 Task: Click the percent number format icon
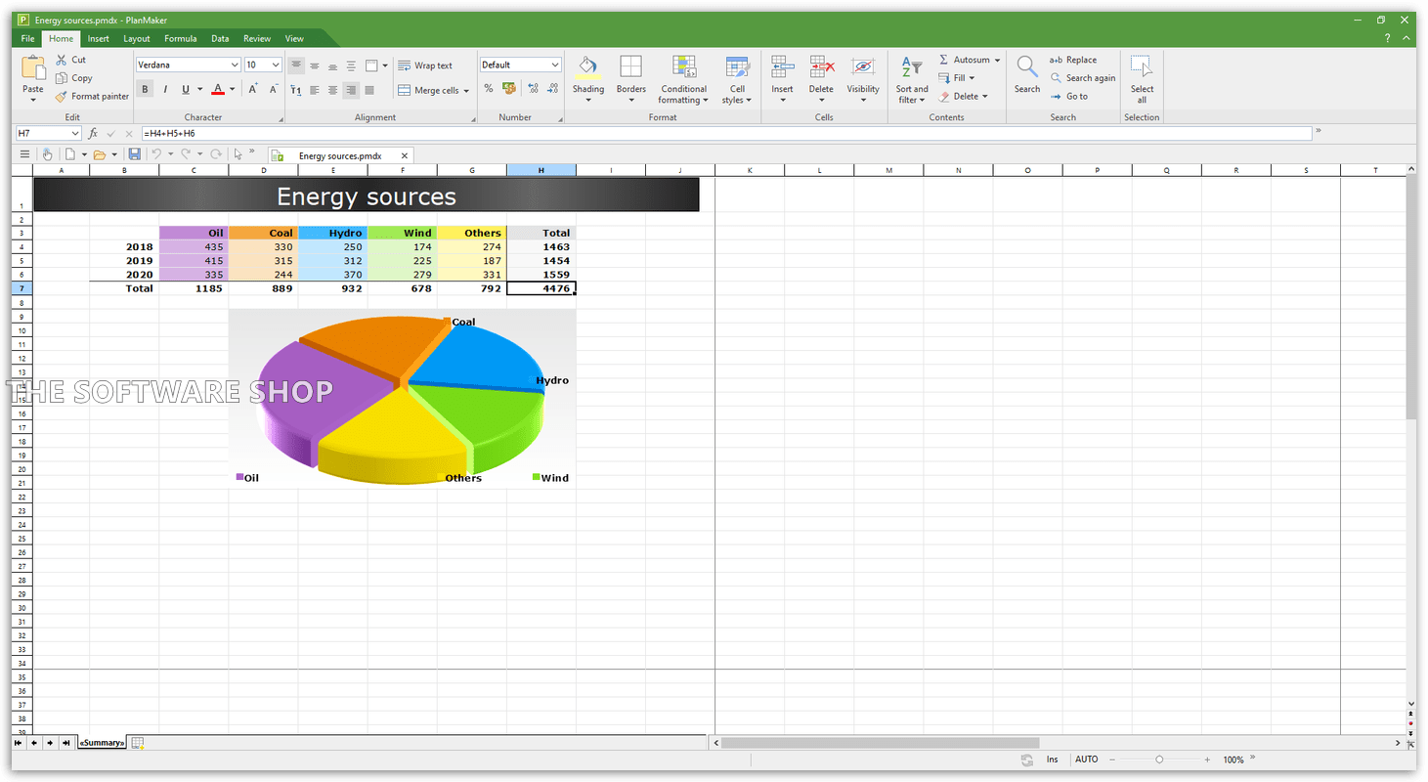pyautogui.click(x=489, y=89)
